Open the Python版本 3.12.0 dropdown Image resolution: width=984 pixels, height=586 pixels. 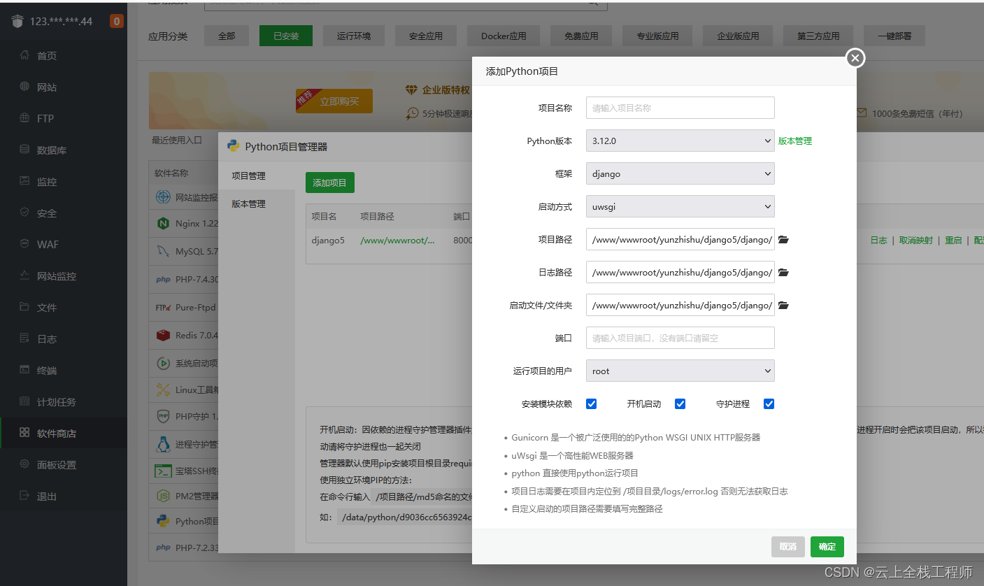point(680,141)
